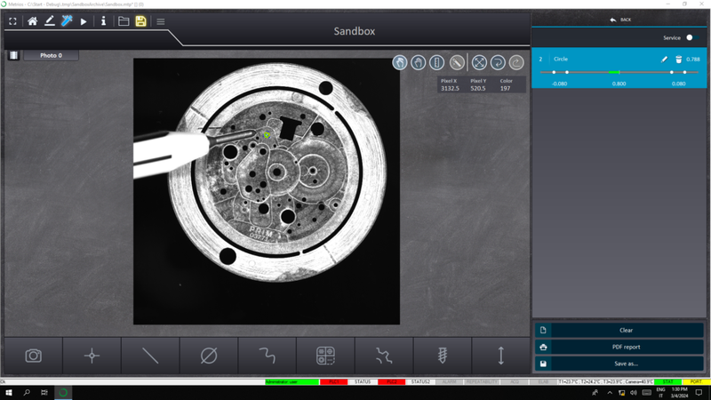Select the vertical ruler tool
Viewport: 711px width, 400px height.
point(436,62)
